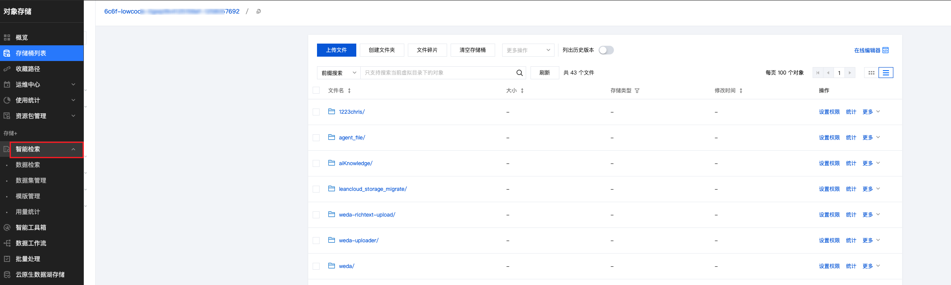Click the search magnifier icon

519,73
